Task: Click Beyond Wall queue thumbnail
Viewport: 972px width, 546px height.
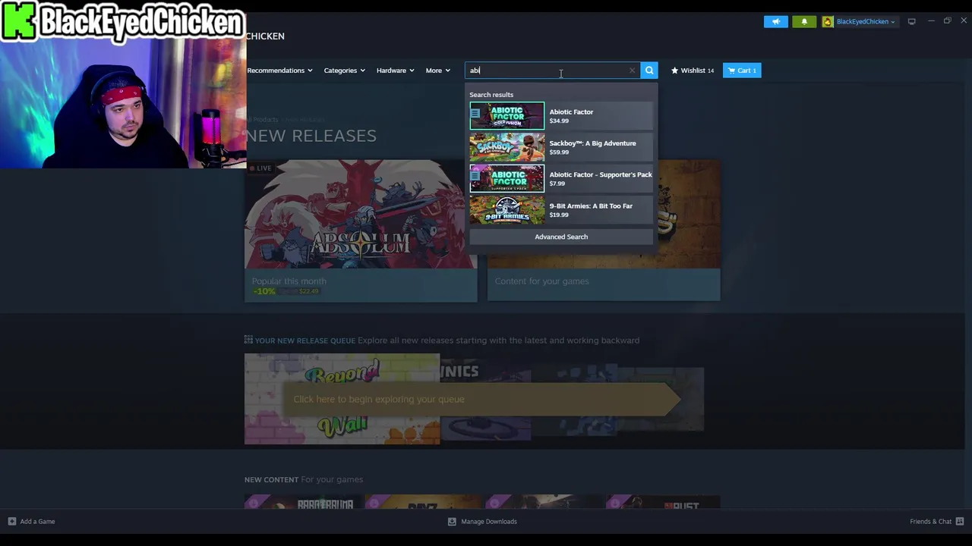Action: pyautogui.click(x=342, y=399)
